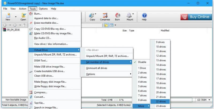Choose 8 drives option
The width and height of the screenshot is (214, 109).
click(x=141, y=100)
